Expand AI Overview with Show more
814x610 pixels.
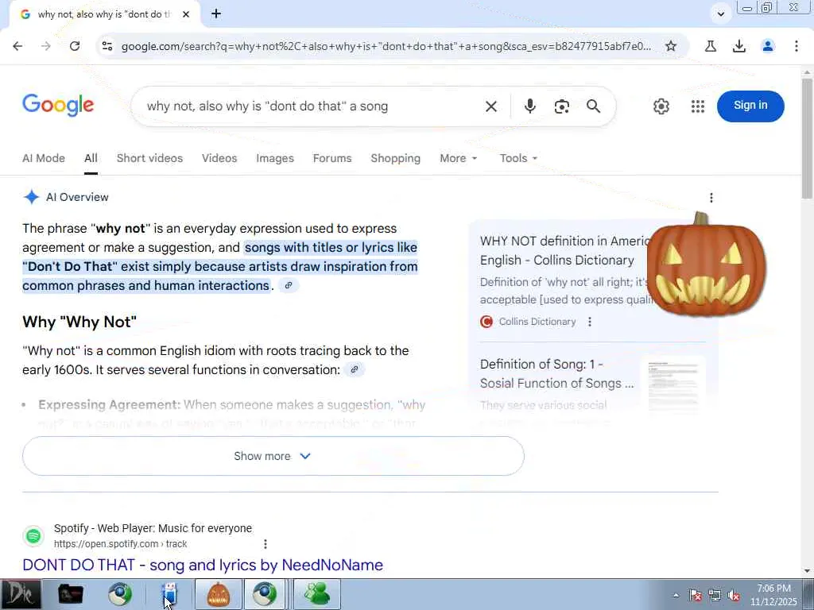coord(273,456)
